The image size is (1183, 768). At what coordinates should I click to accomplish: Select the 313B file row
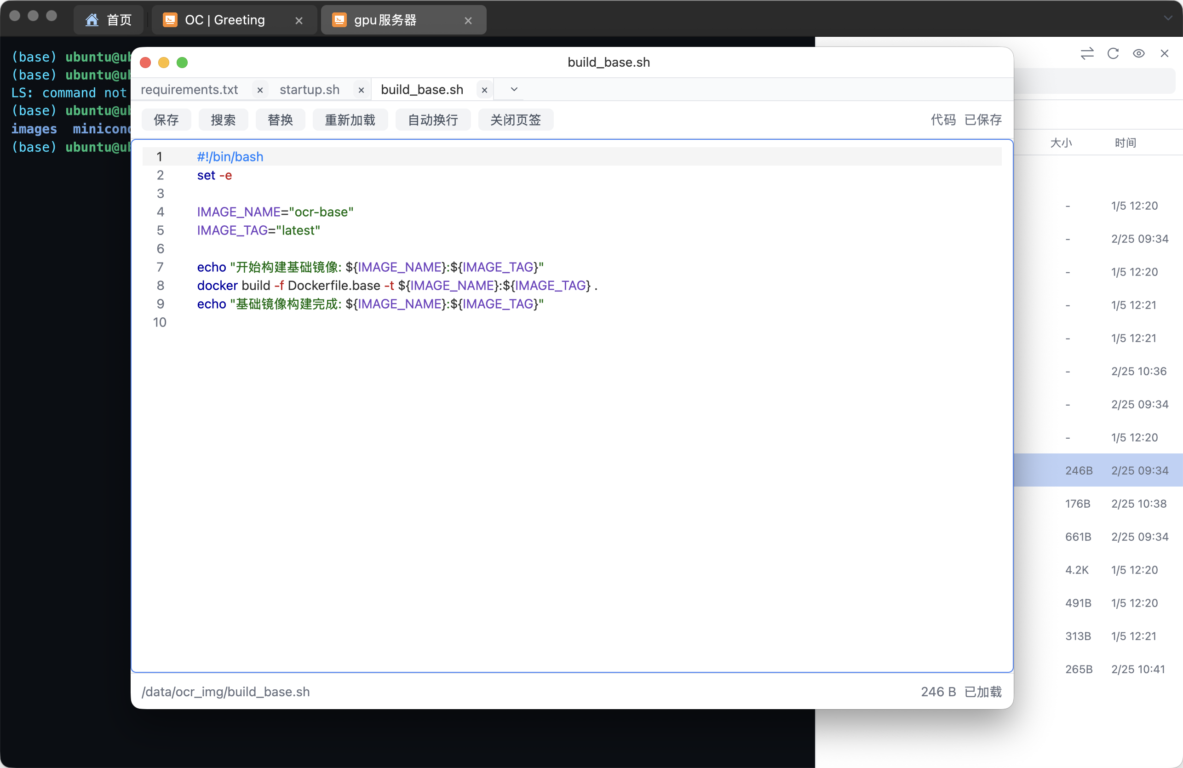pyautogui.click(x=1098, y=636)
